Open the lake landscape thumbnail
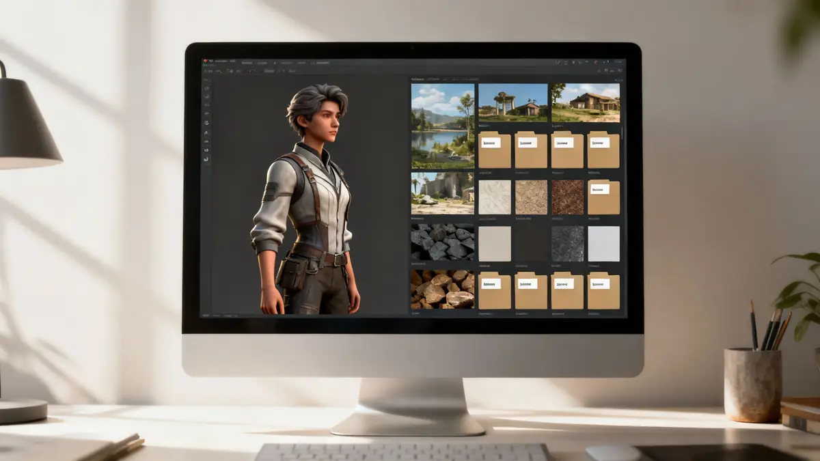The height and width of the screenshot is (461, 820). (442, 126)
